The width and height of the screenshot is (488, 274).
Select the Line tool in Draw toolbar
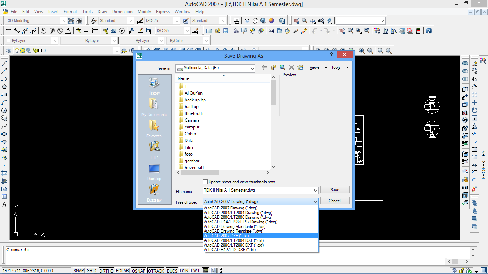4,63
